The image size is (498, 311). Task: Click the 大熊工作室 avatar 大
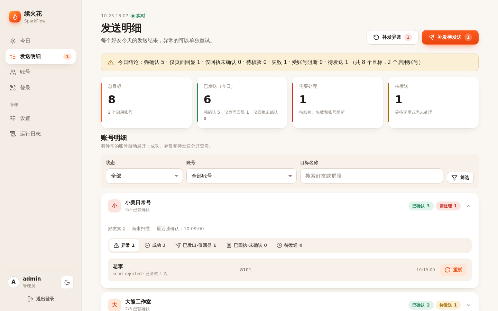click(114, 305)
